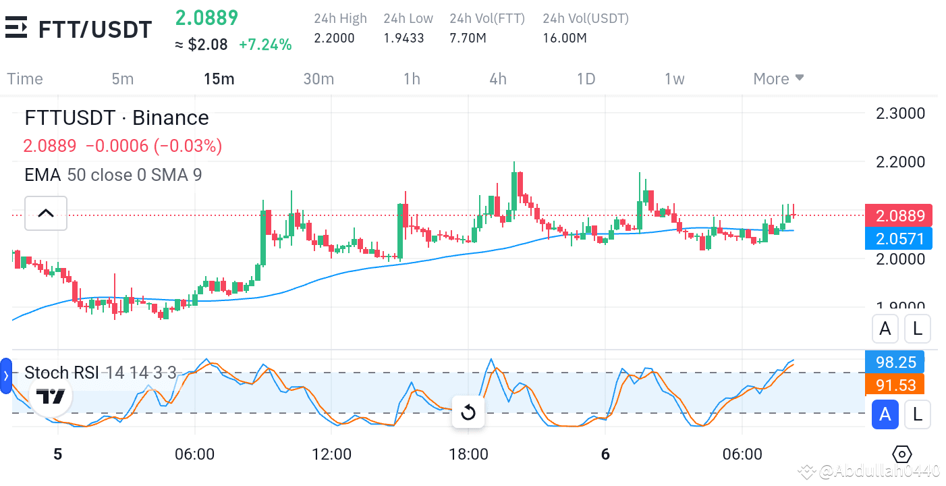Click the eye icon in the bottom-right corner
This screenshot has height=486, width=946.
pos(902,454)
